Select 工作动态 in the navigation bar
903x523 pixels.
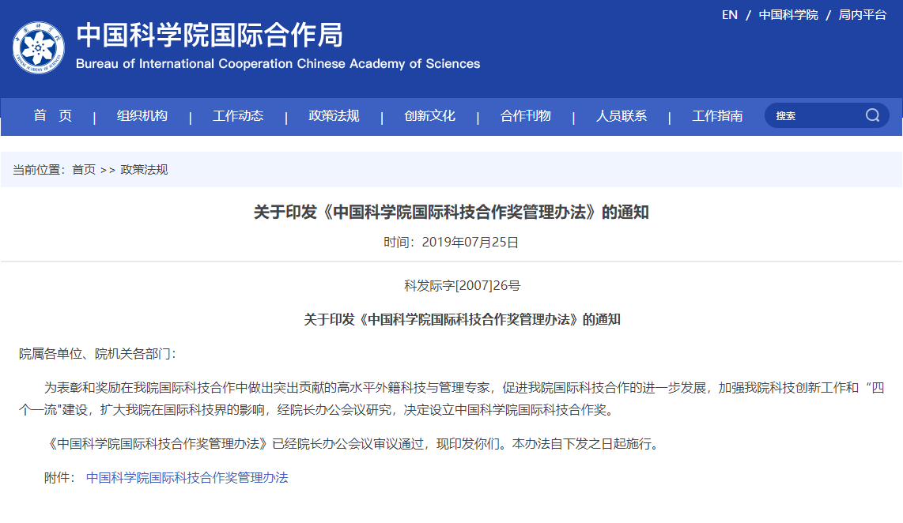[238, 115]
